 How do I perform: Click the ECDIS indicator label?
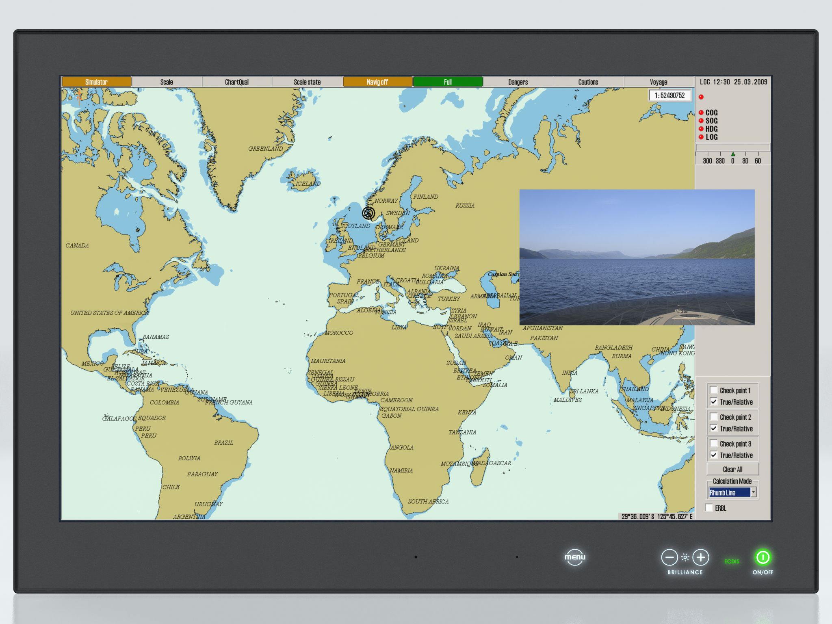tap(732, 561)
